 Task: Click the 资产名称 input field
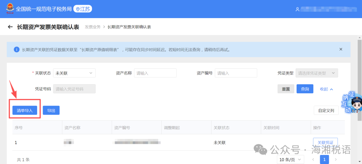click(x=155, y=73)
